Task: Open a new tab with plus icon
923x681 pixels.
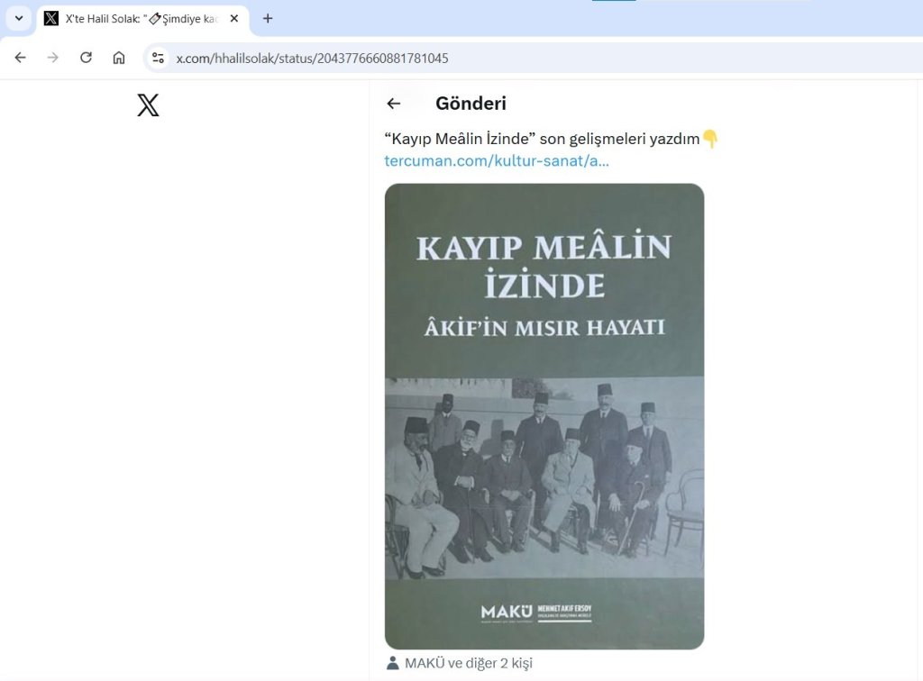Action: [x=267, y=18]
